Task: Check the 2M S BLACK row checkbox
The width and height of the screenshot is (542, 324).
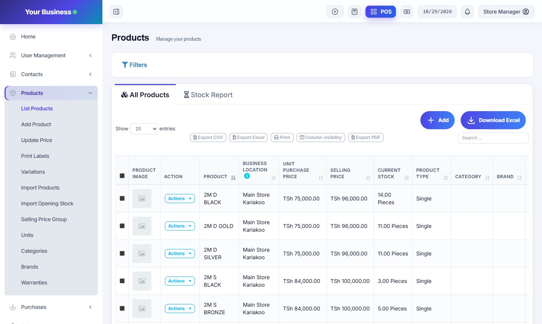Action: (122, 281)
